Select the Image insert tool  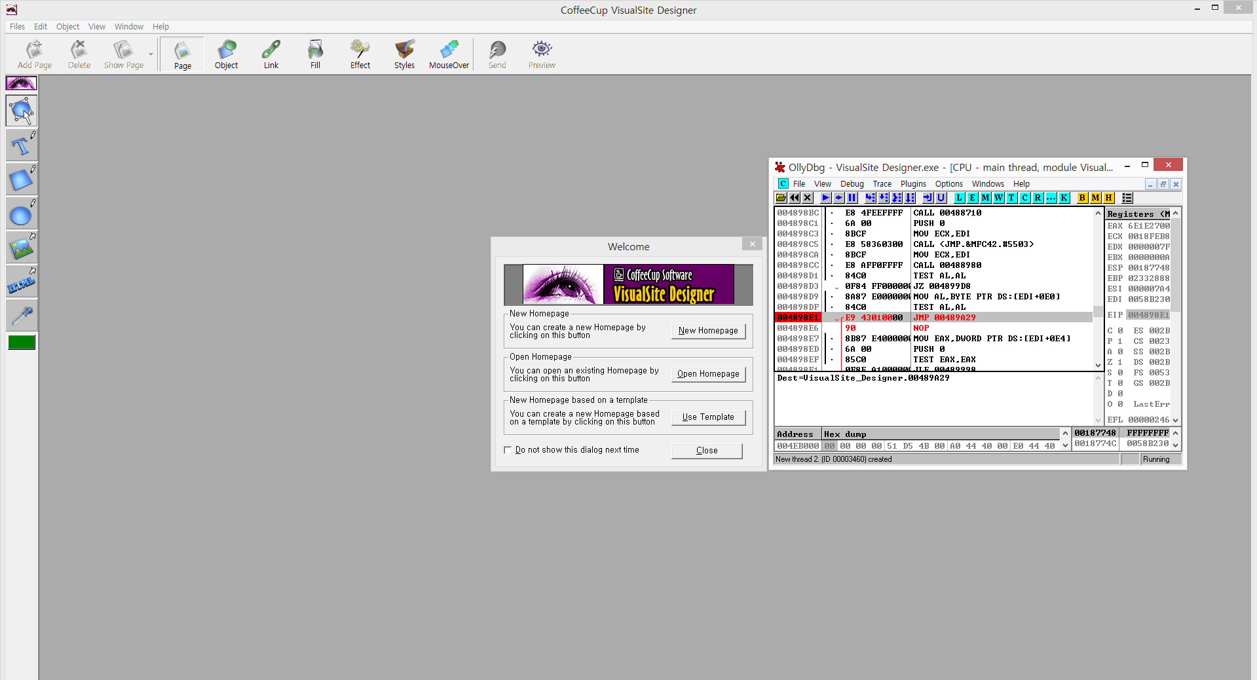(x=22, y=247)
